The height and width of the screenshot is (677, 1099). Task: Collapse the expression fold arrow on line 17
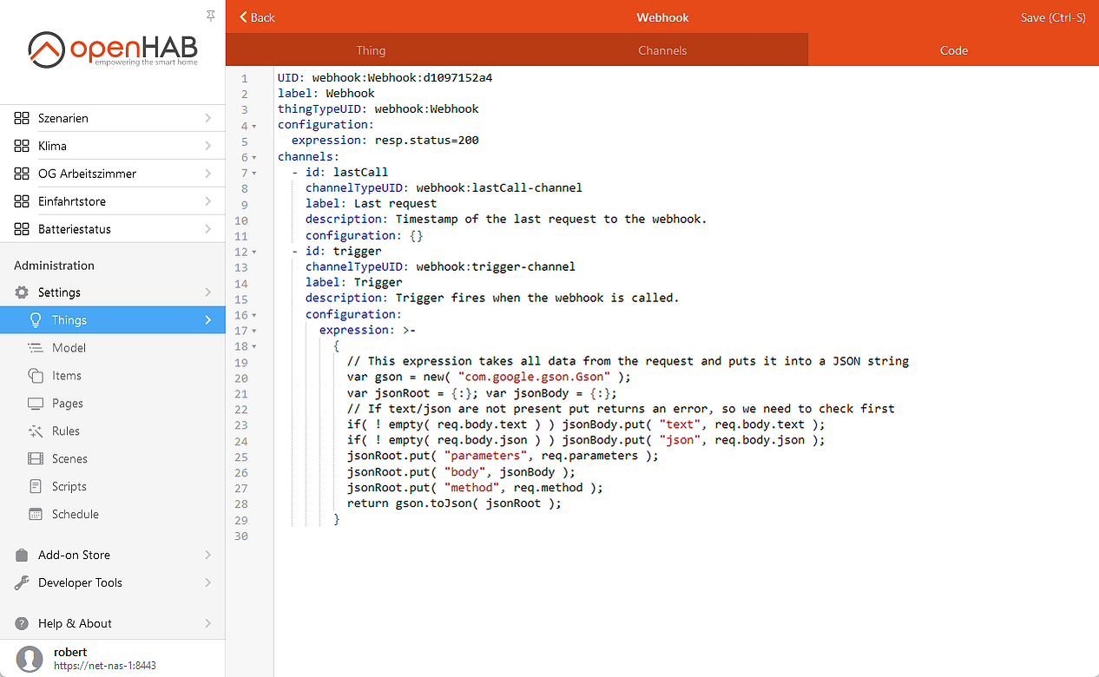(254, 331)
